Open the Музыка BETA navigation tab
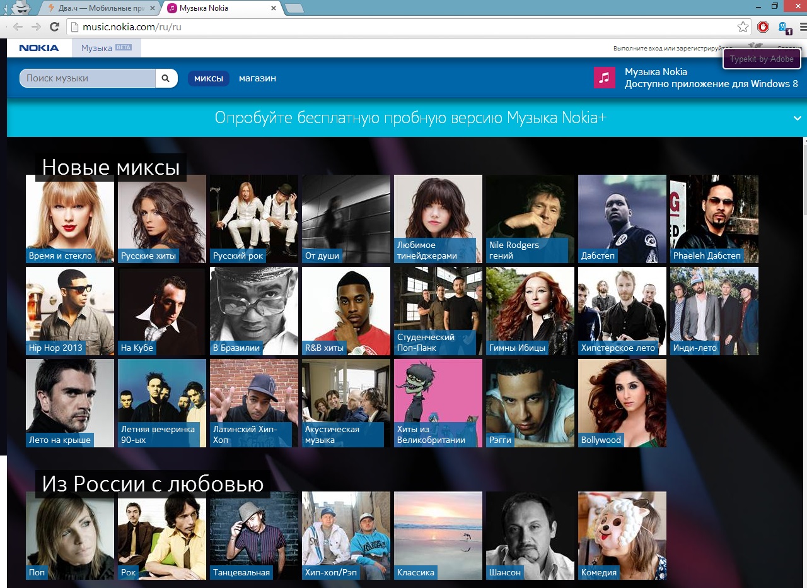This screenshot has width=807, height=588. coord(107,48)
